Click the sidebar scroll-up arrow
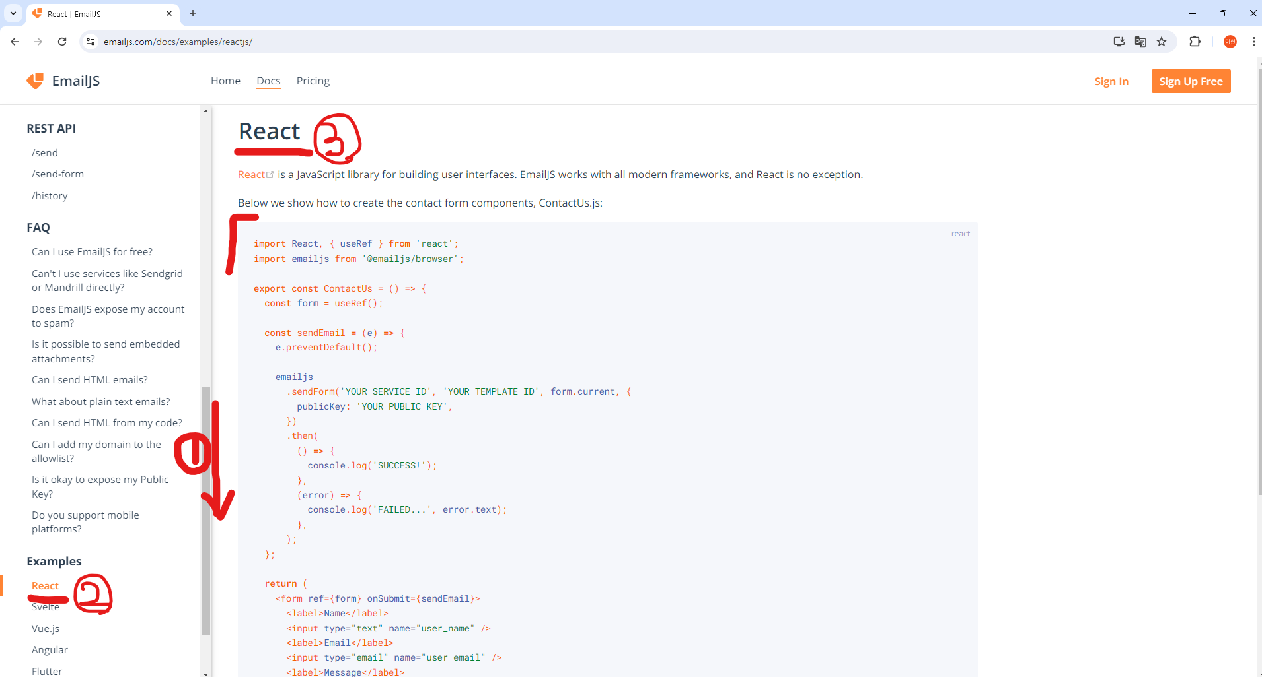Screen dimensions: 1262x677 (205, 111)
